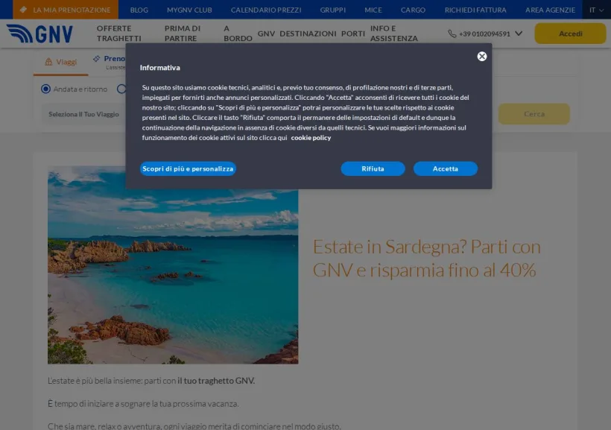Open Scopri di più e personalizza
This screenshot has width=611, height=430.
(188, 169)
